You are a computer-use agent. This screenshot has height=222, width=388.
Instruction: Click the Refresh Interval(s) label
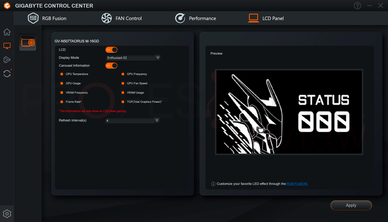[73, 120]
